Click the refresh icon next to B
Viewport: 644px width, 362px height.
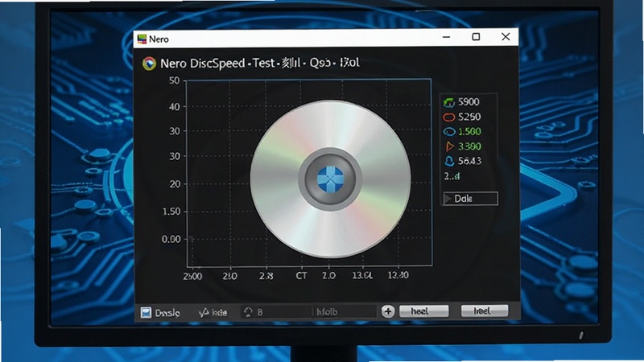pyautogui.click(x=248, y=312)
